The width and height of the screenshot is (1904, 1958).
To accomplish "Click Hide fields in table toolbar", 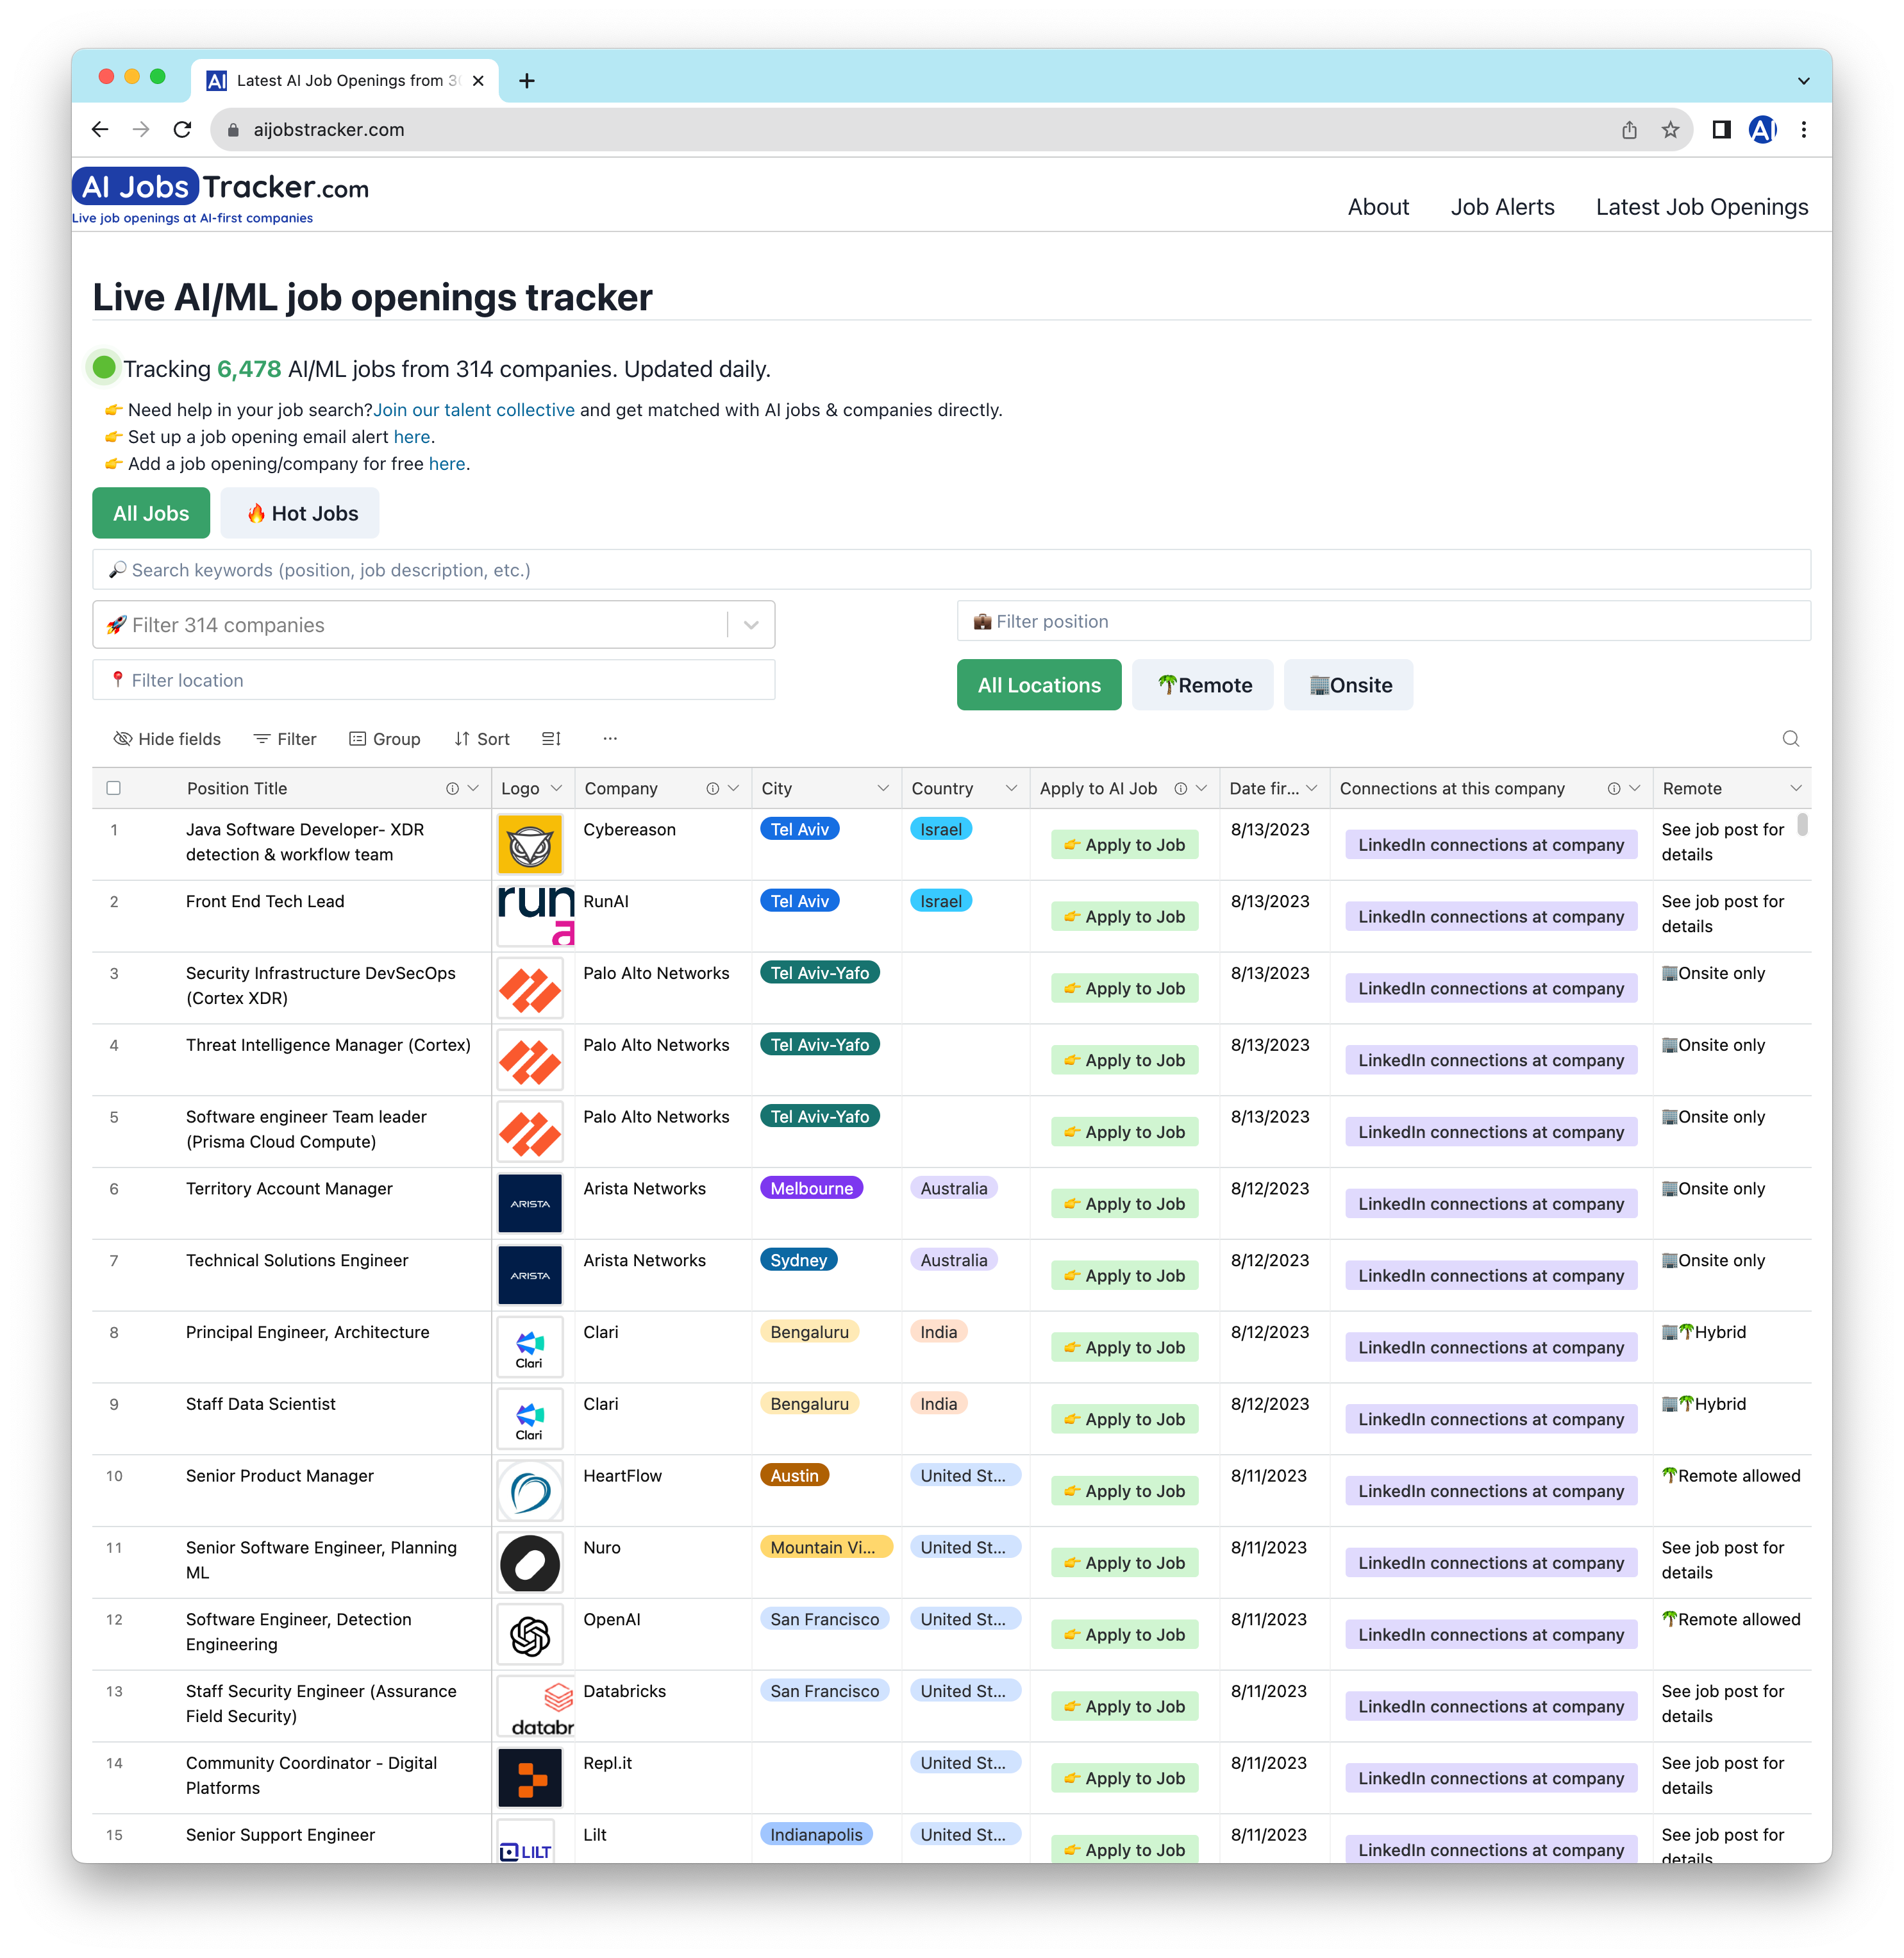I will click(167, 738).
